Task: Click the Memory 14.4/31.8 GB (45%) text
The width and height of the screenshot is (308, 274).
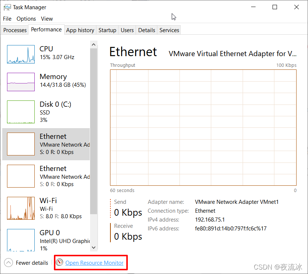Action: (63, 85)
